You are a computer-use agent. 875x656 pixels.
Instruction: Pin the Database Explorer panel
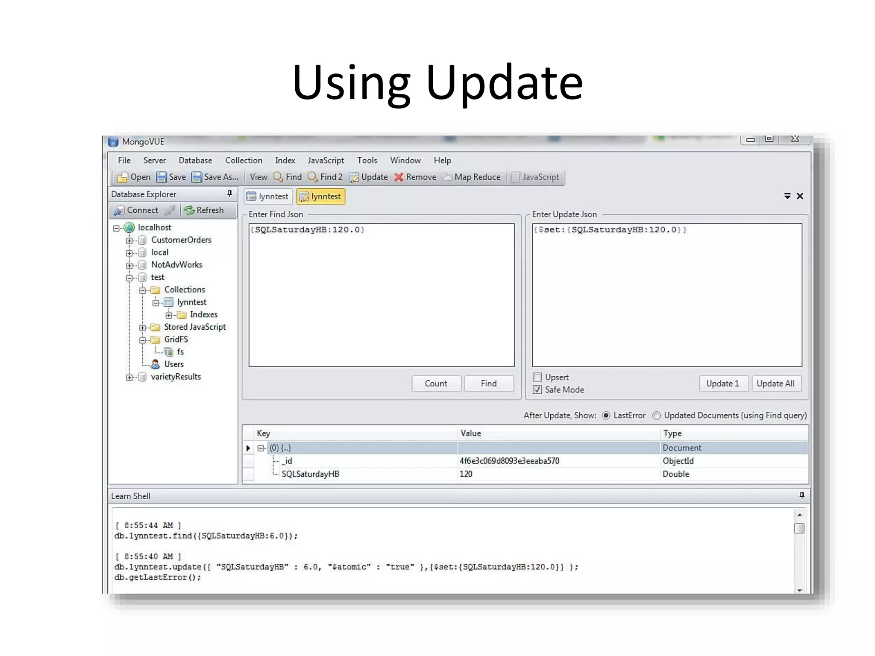pos(229,194)
